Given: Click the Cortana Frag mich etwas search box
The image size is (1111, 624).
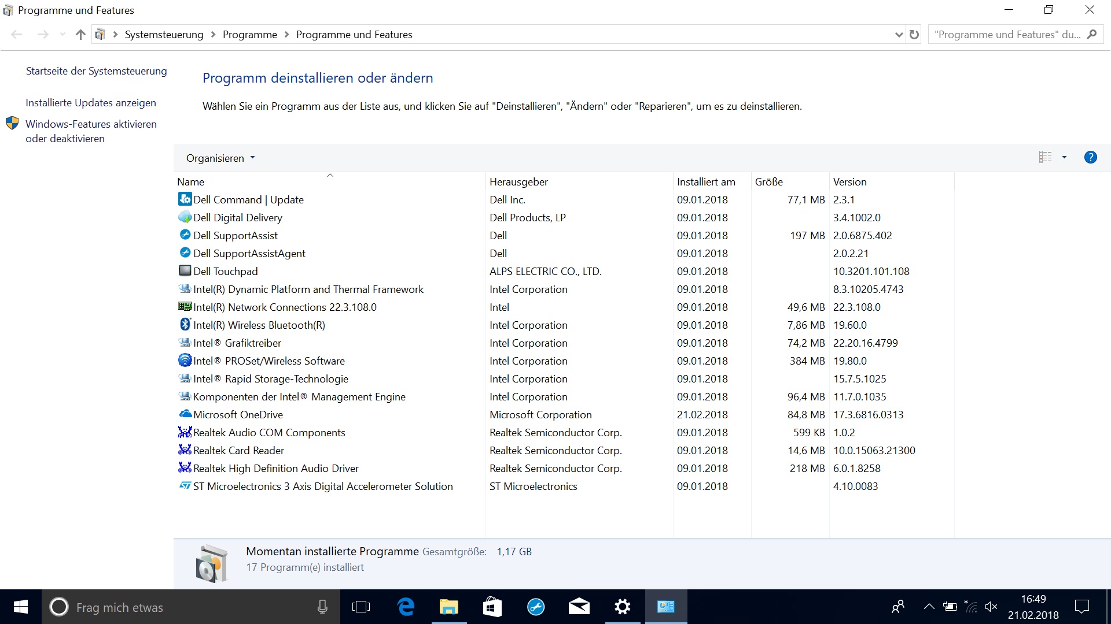Looking at the screenshot, I should [191, 607].
